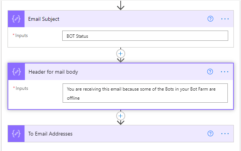Click the arrow connector above To Email Addresses
The image size is (241, 151).
[121, 122]
